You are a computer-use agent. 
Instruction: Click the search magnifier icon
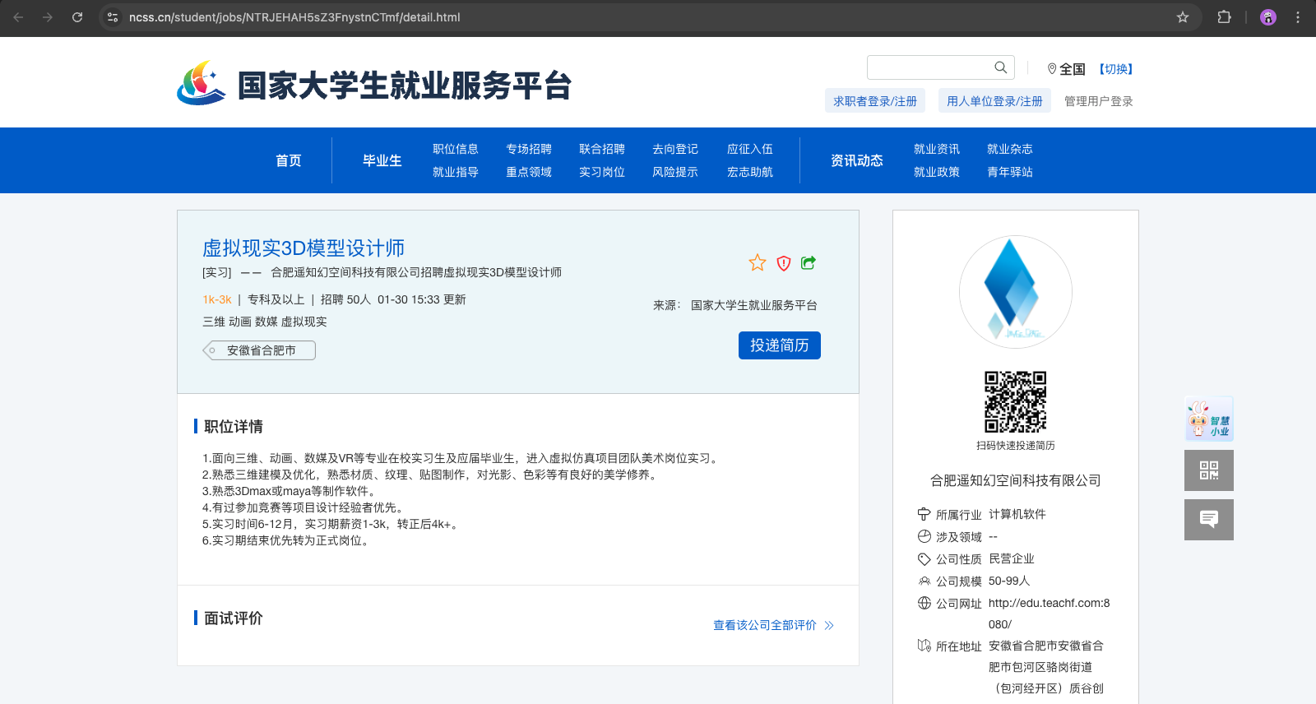pos(1000,67)
